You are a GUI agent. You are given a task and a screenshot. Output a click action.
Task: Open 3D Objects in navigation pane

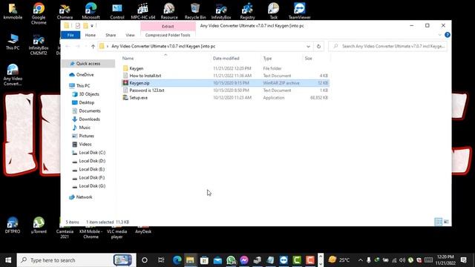pos(89,94)
